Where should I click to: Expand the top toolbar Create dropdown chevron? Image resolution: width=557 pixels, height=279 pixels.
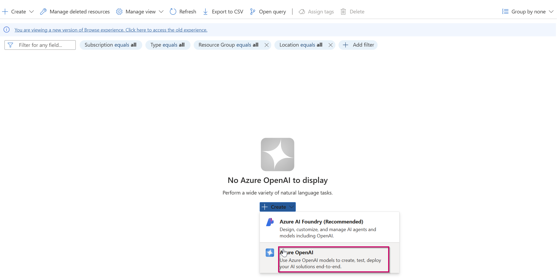point(31,12)
